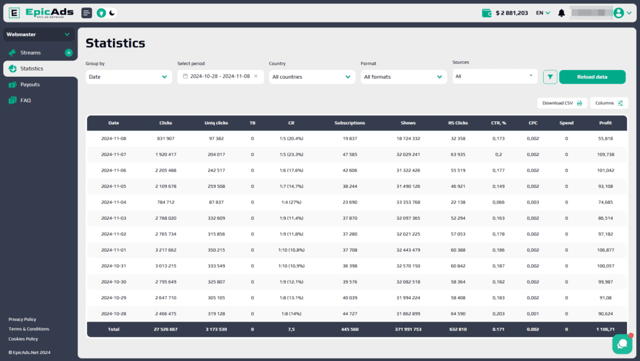Open the Sources dropdown

(495, 76)
